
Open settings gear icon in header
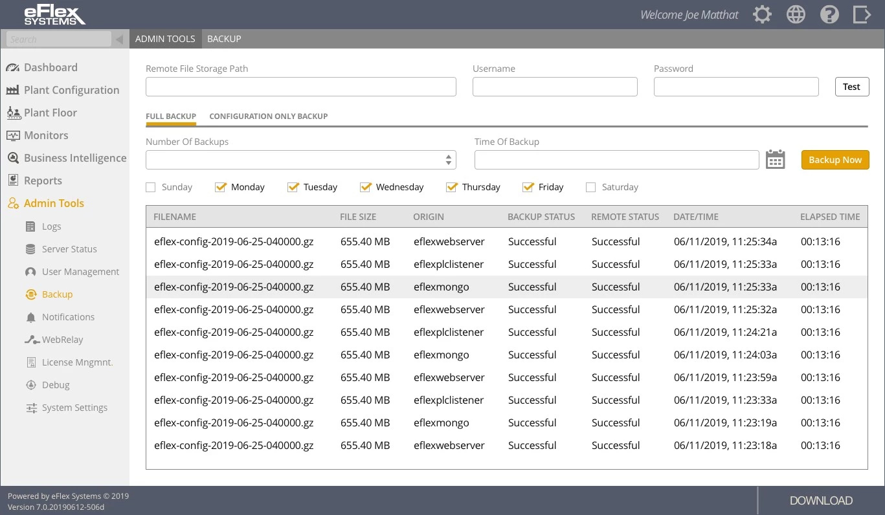[762, 15]
